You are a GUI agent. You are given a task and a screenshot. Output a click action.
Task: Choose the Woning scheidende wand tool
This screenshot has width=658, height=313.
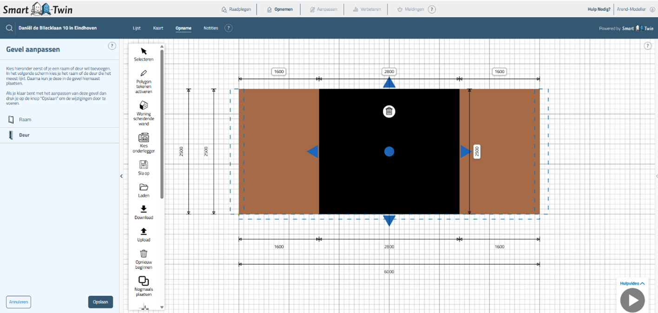pos(144,105)
